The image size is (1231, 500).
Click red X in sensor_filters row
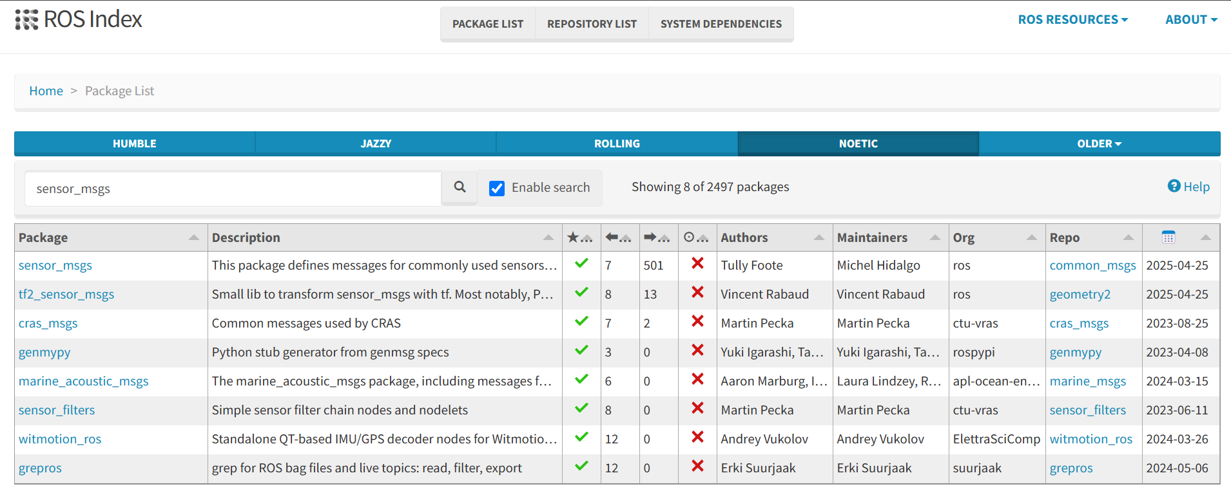point(697,408)
